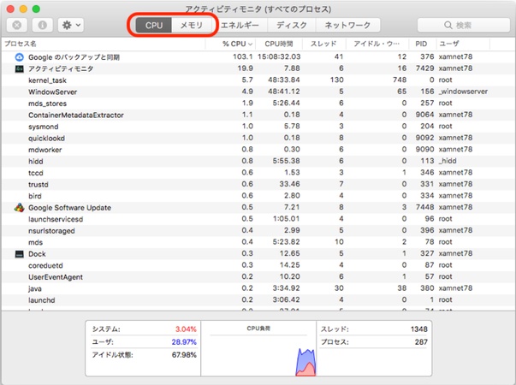
Task: Select the UserEventAgent process row
Action: click(258, 276)
